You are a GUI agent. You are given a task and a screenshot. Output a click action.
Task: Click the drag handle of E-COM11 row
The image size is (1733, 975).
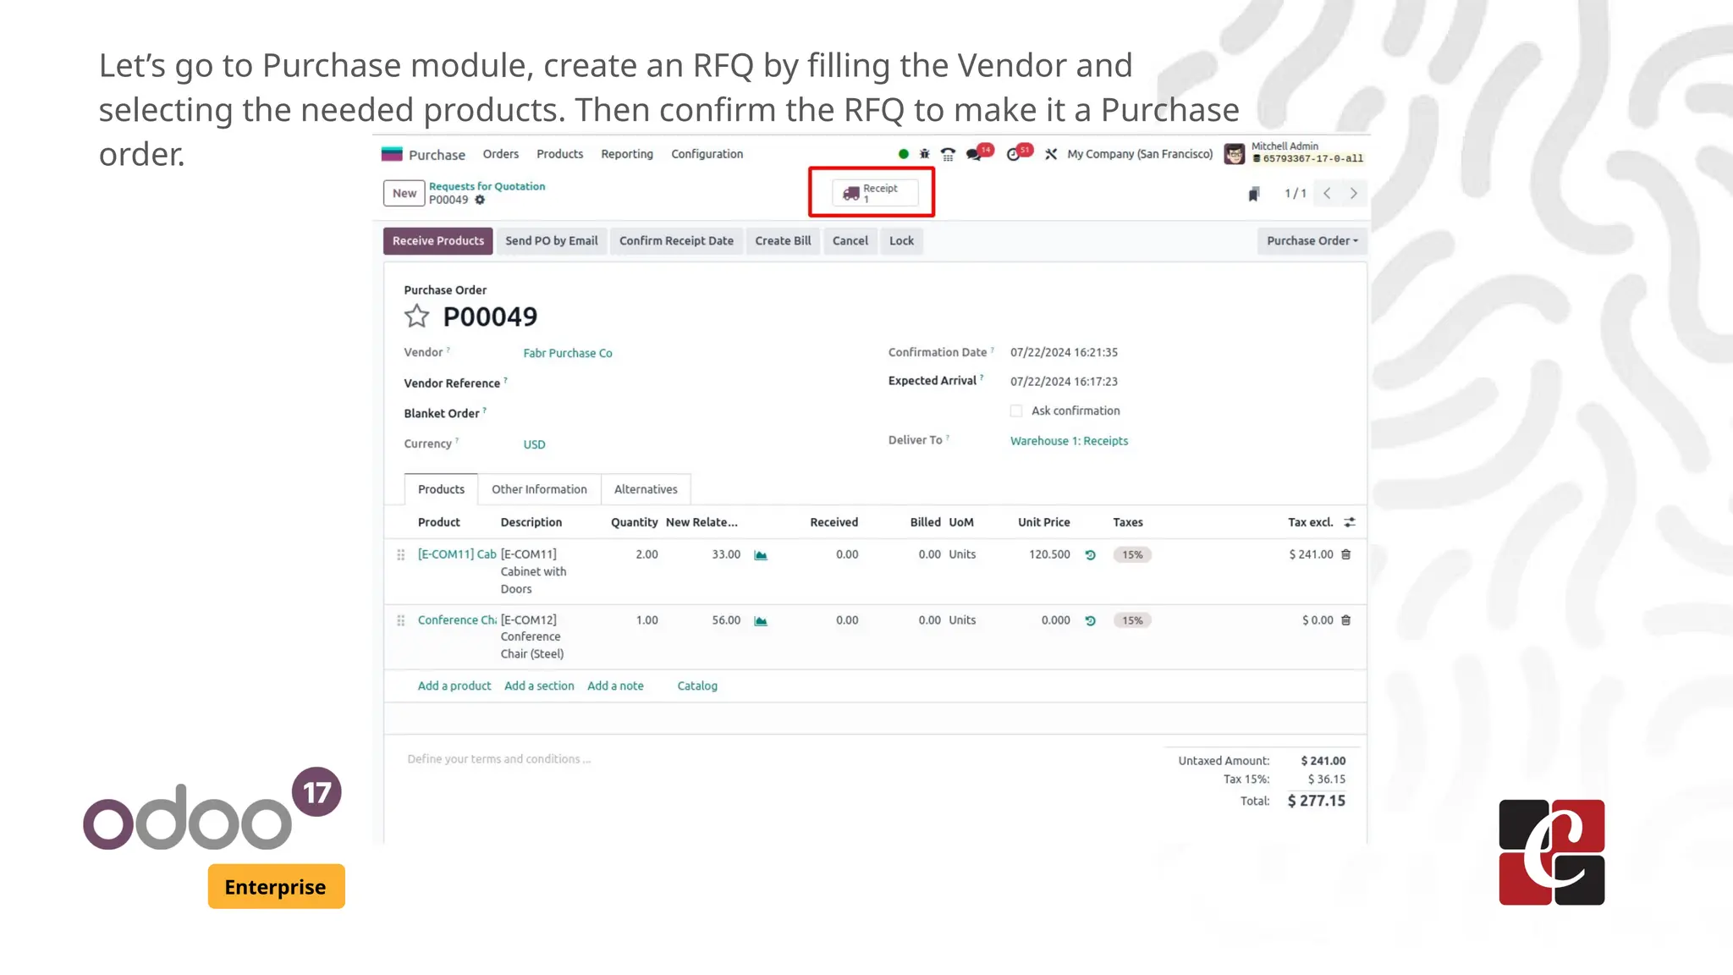(x=401, y=555)
